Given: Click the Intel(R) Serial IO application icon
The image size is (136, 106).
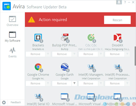Looking at the screenshot, I should coord(38,96).
